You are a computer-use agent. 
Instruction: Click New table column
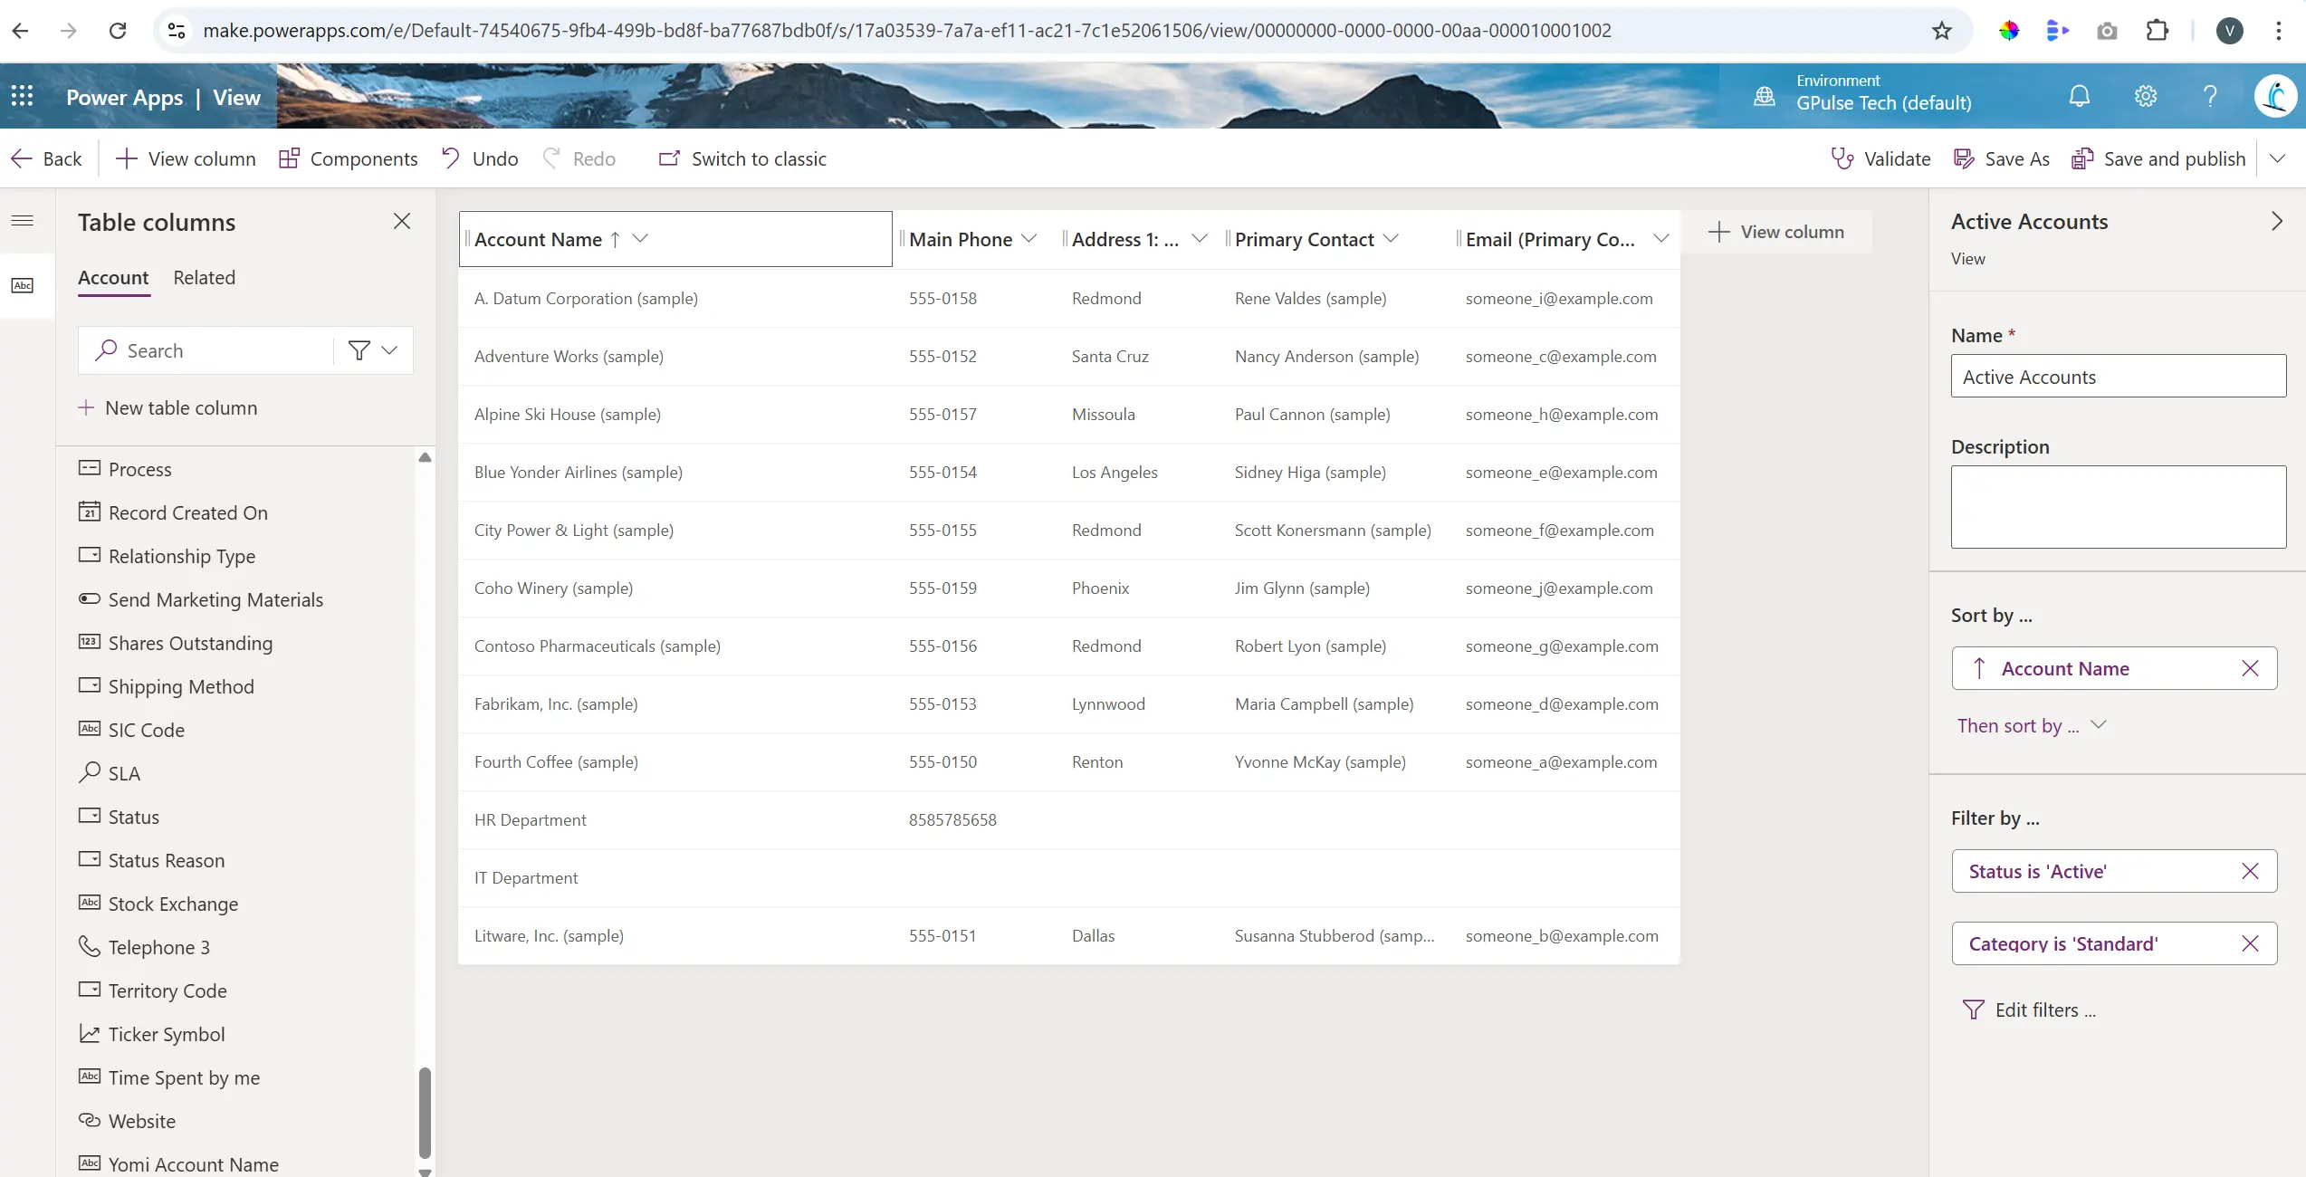pos(181,407)
